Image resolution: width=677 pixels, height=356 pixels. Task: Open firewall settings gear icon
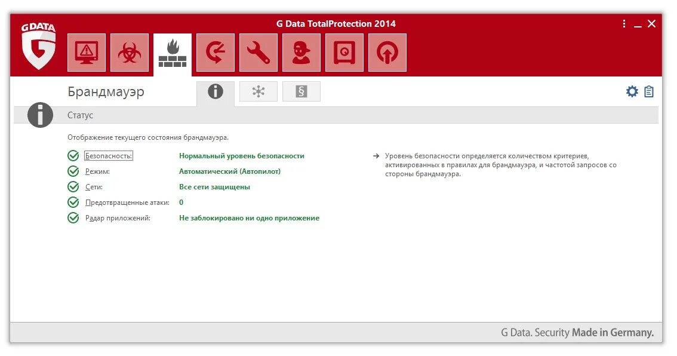tap(632, 91)
